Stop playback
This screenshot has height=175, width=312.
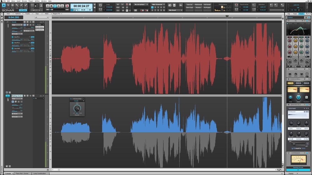51,6
